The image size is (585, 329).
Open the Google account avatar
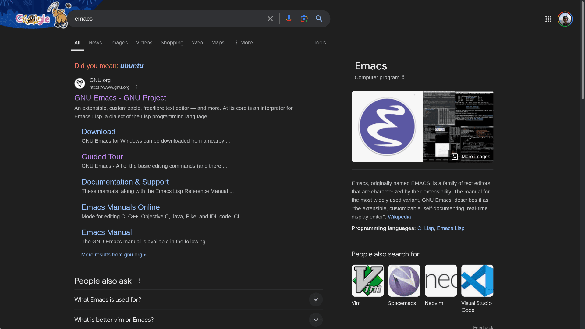565,19
